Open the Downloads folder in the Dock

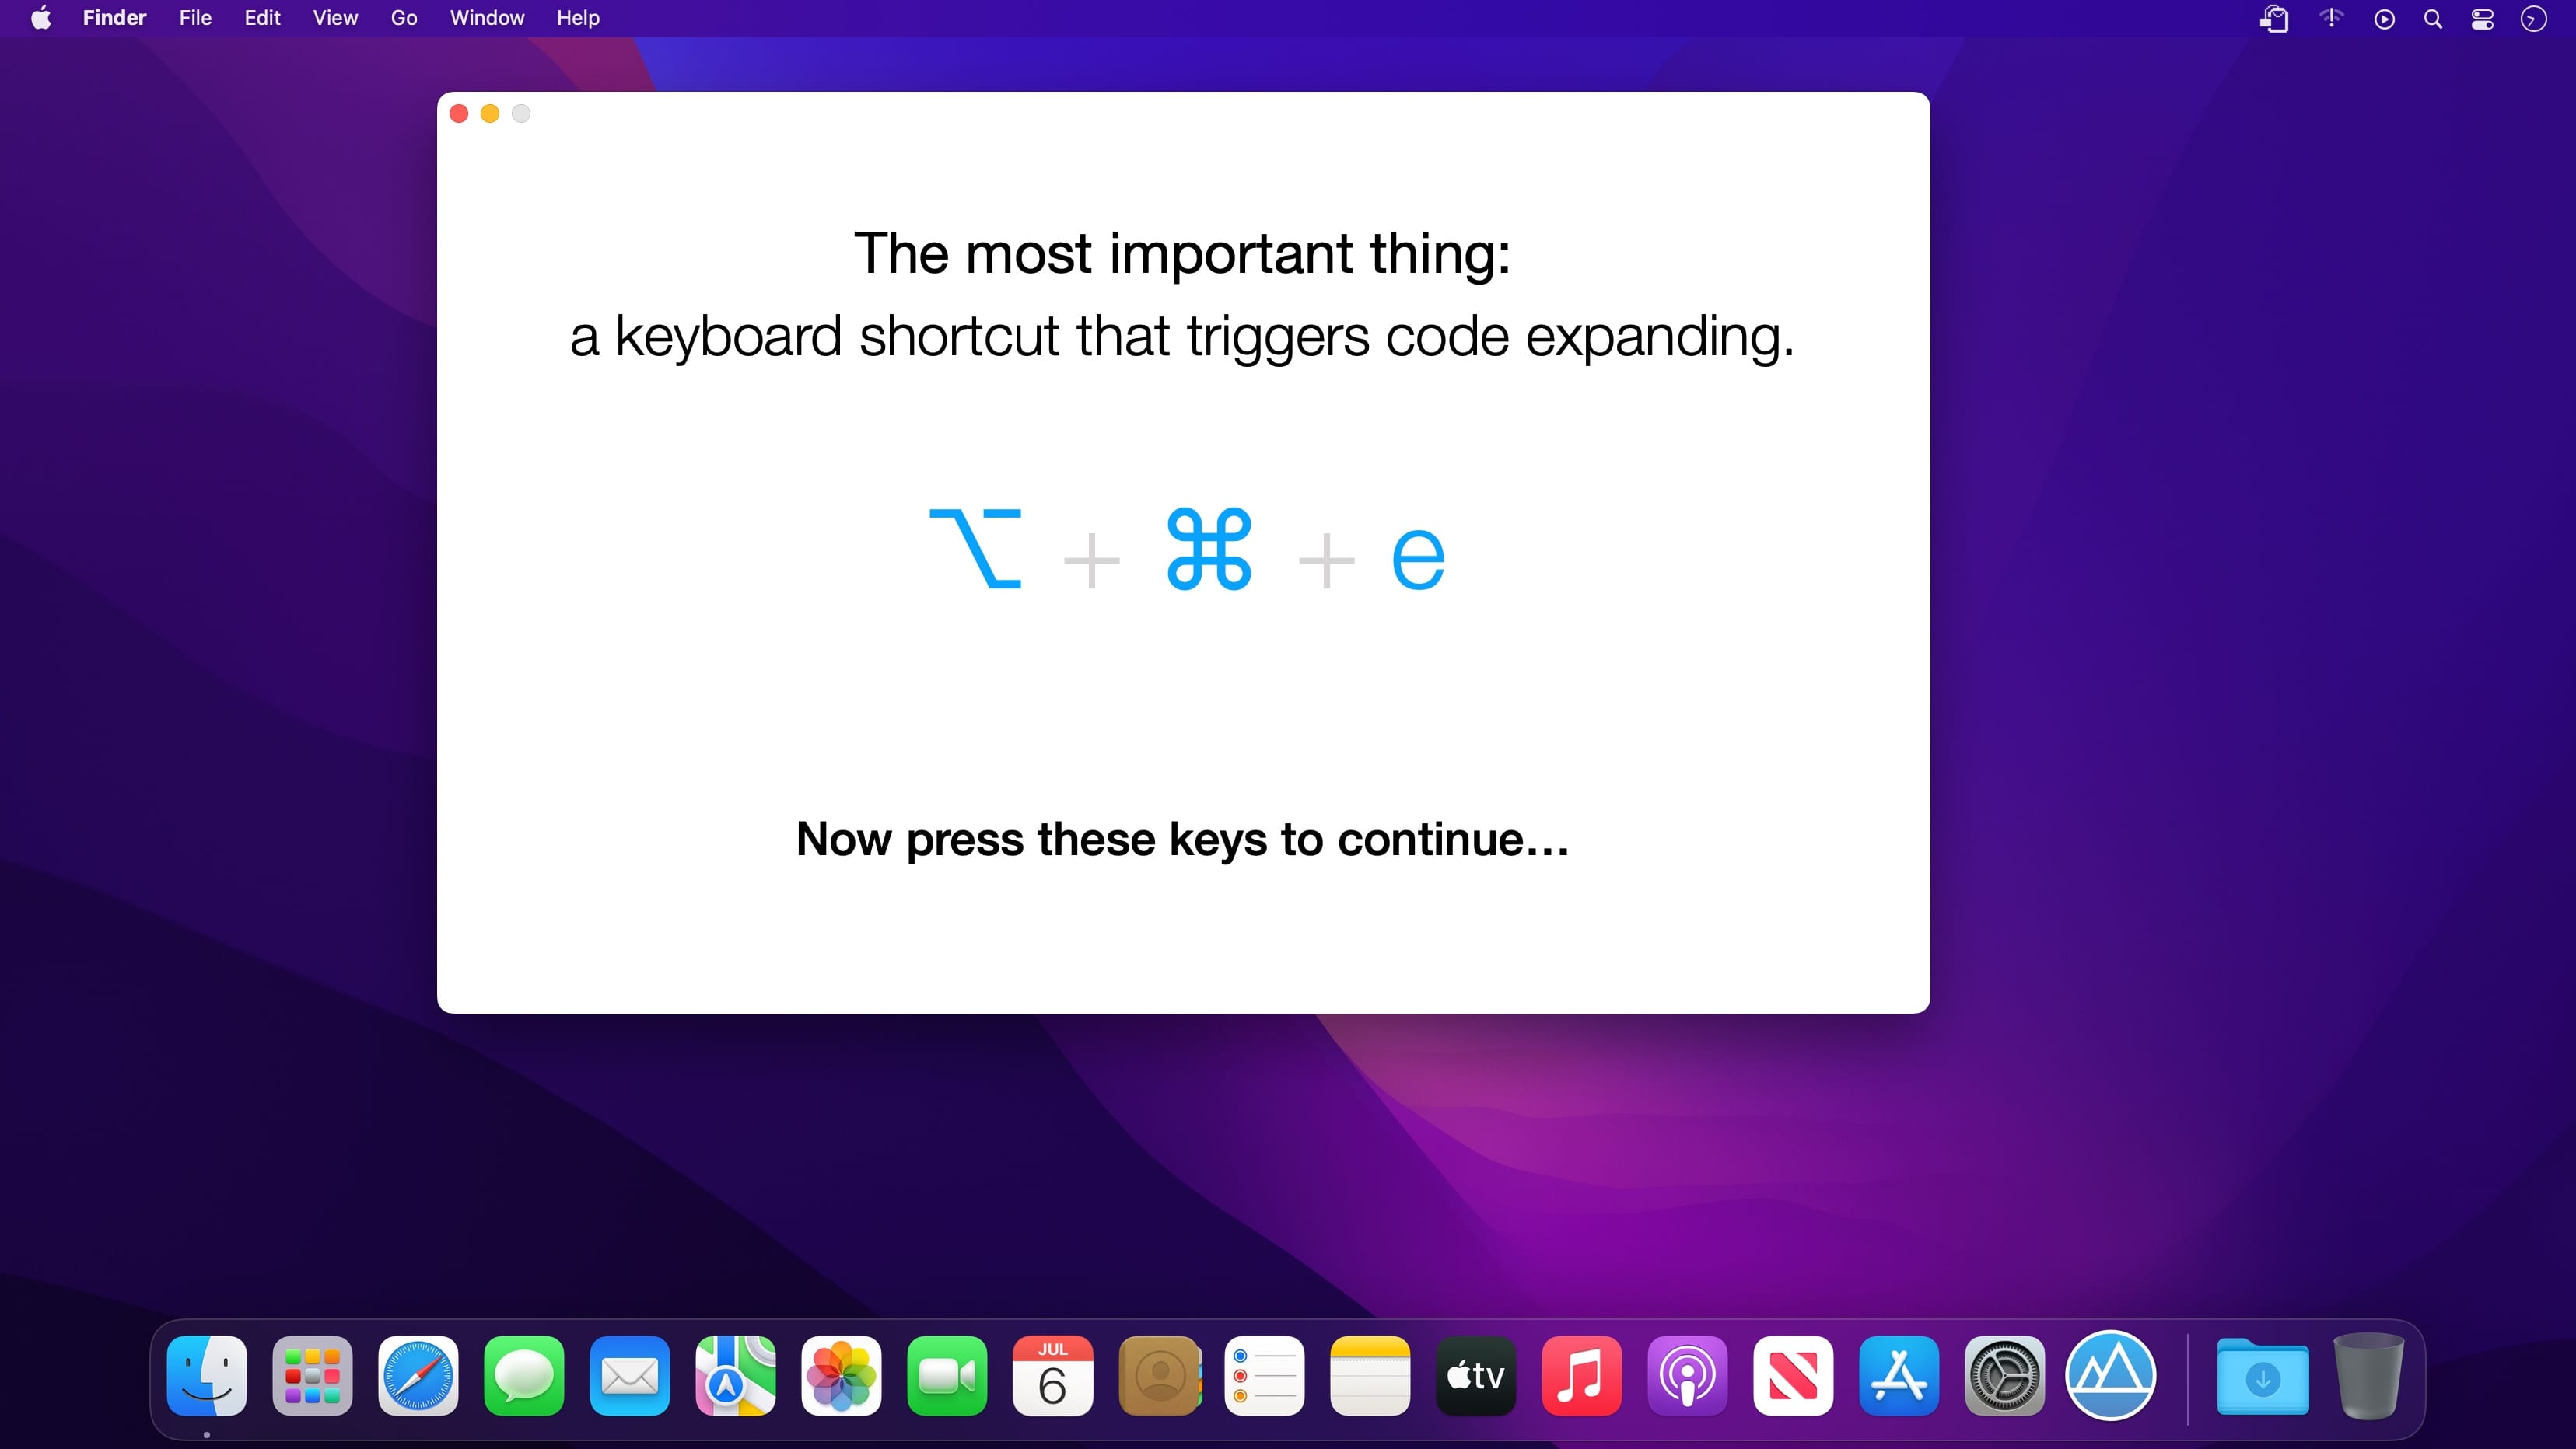[x=2263, y=1376]
